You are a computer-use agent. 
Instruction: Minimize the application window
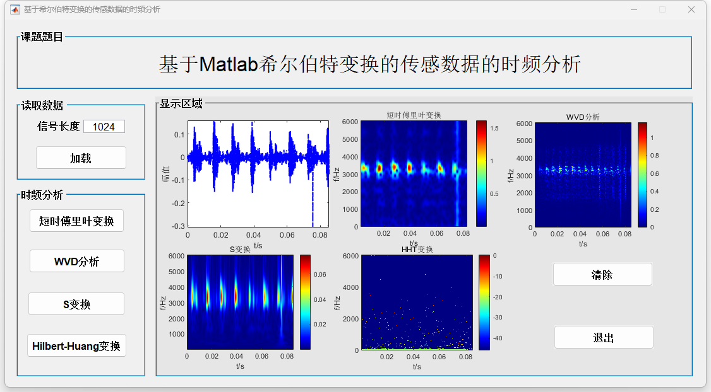point(634,9)
